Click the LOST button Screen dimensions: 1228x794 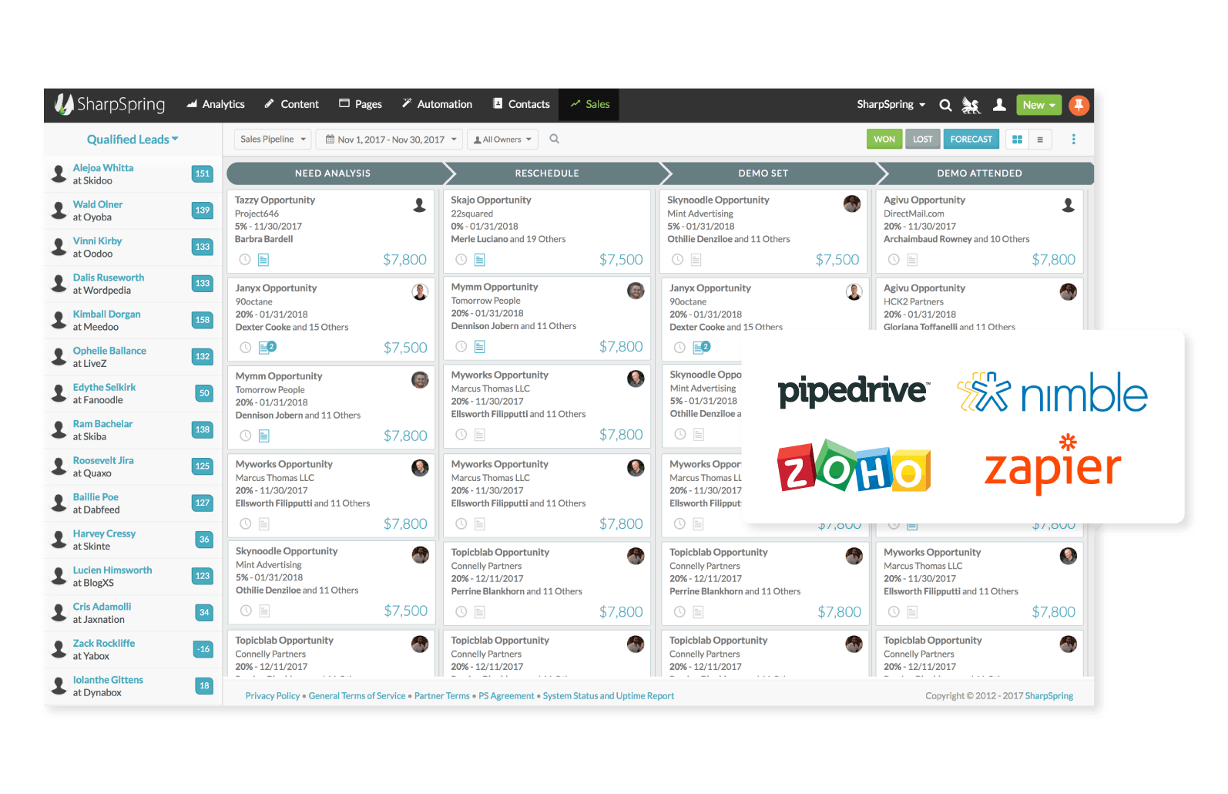pos(923,140)
